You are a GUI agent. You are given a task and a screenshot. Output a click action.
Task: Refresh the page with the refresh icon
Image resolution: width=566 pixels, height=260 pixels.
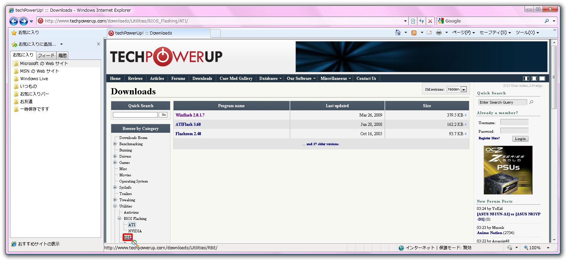click(x=422, y=21)
